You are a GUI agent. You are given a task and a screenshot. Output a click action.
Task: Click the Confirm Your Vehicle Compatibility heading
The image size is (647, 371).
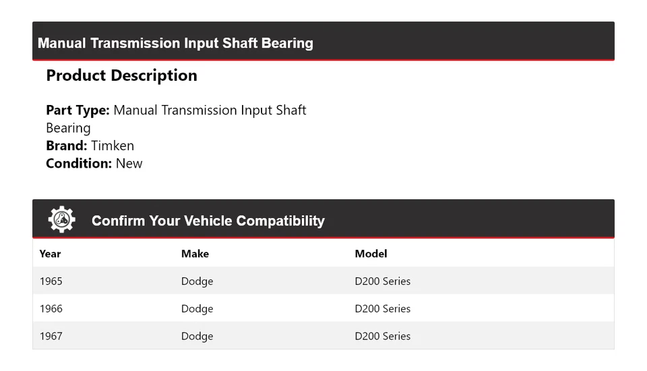click(x=208, y=221)
